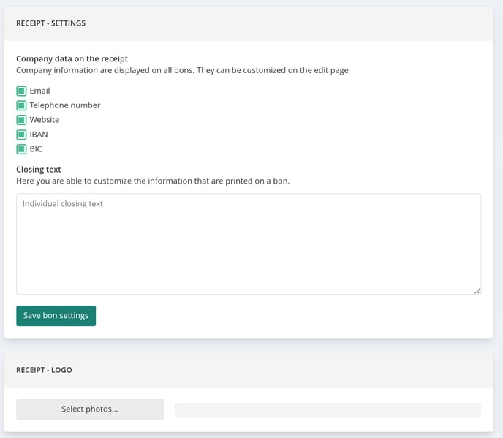Image resolution: width=503 pixels, height=438 pixels.
Task: Click the Telephone number label
Action: [65, 105]
